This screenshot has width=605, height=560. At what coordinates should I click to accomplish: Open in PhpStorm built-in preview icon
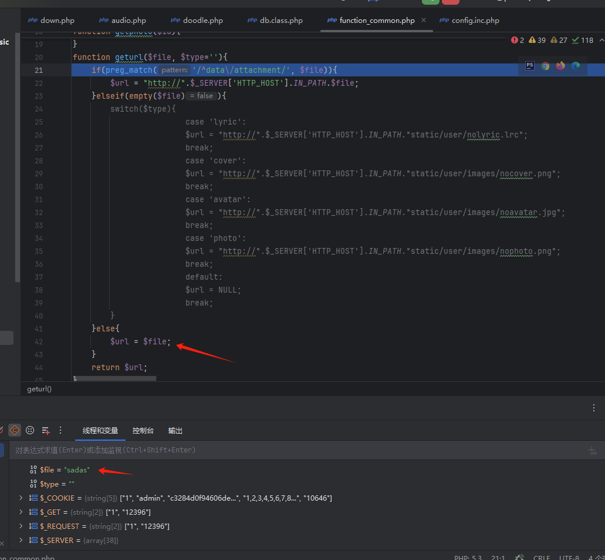tap(530, 66)
